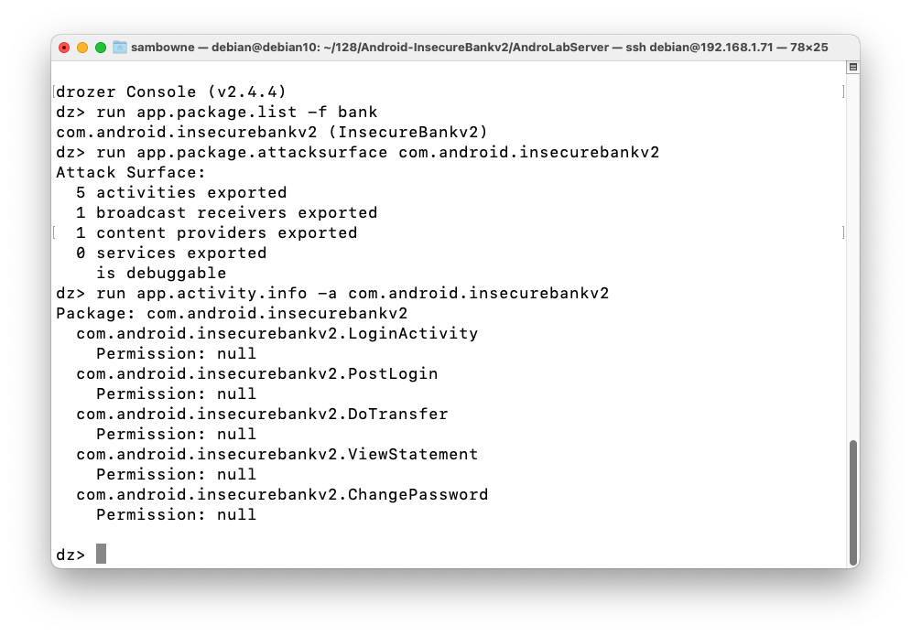The image size is (911, 636).
Task: Click the 'run app.package.list -f bank' command
Action: pos(237,112)
